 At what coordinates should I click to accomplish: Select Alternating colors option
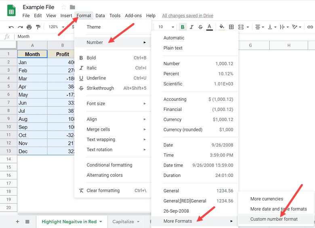pos(113,175)
